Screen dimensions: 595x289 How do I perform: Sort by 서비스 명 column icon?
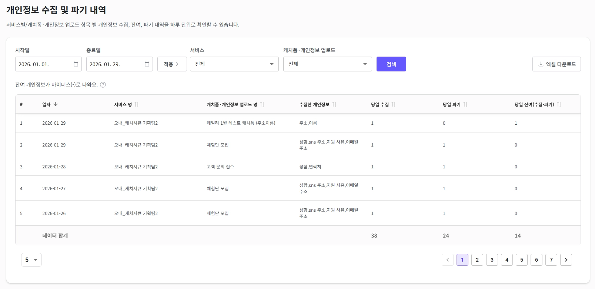(x=137, y=104)
